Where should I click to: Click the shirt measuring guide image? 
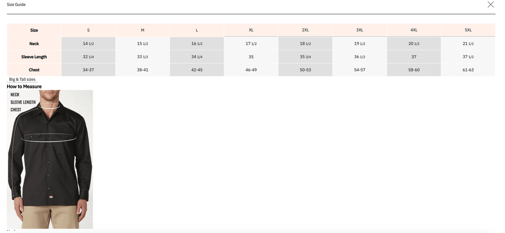[x=50, y=159]
